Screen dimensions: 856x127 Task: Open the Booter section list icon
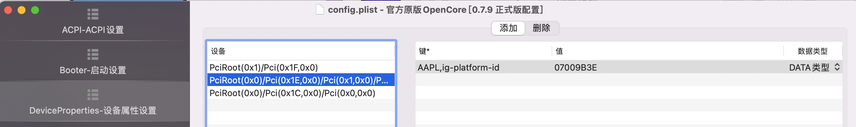coord(93,54)
